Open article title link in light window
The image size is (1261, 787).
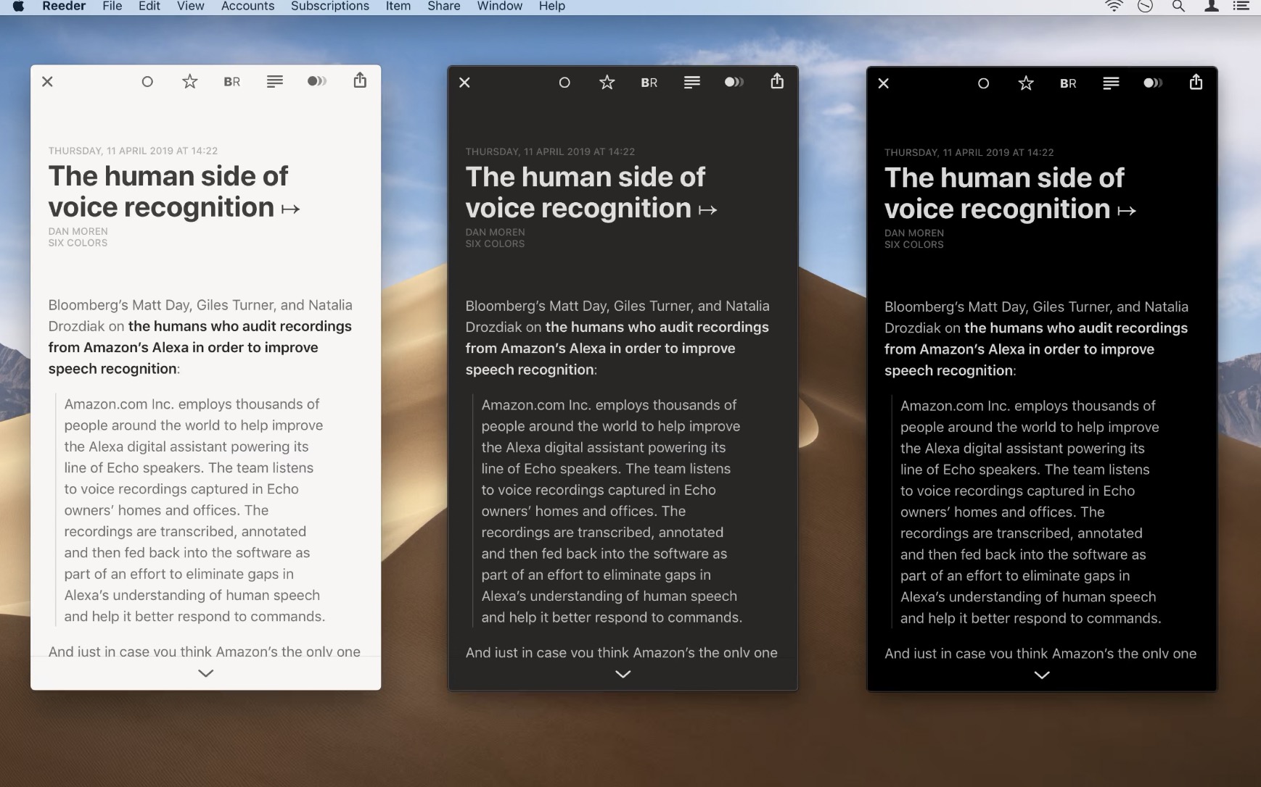pos(174,191)
